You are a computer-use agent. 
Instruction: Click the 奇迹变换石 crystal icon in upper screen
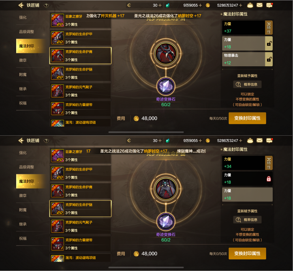coord(166,86)
